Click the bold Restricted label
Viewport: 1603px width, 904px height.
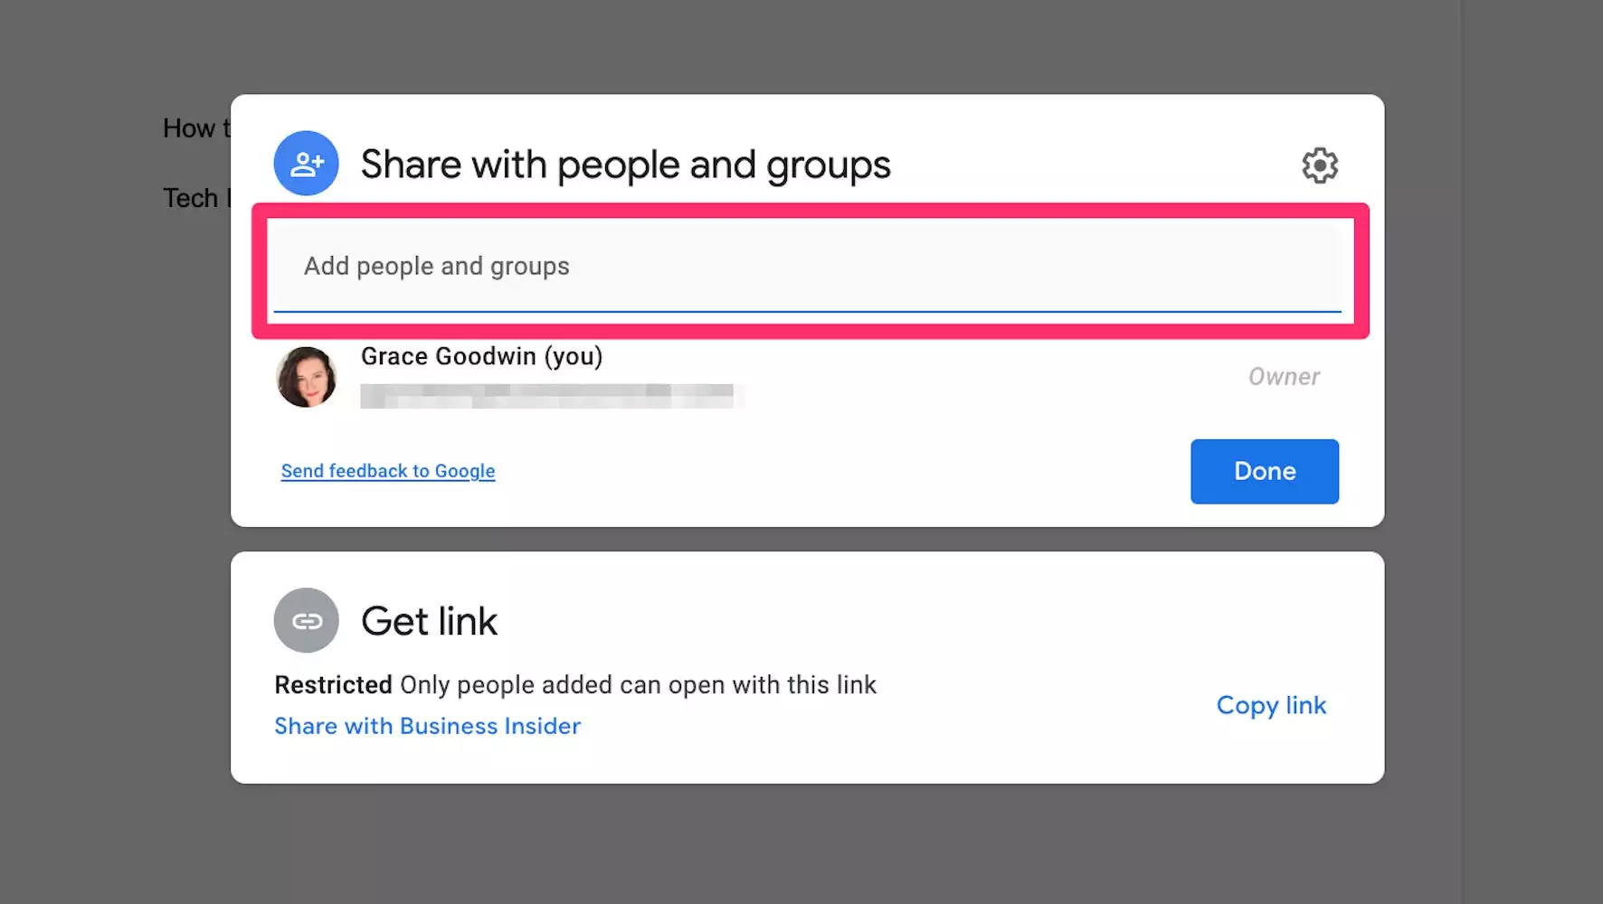pos(333,685)
